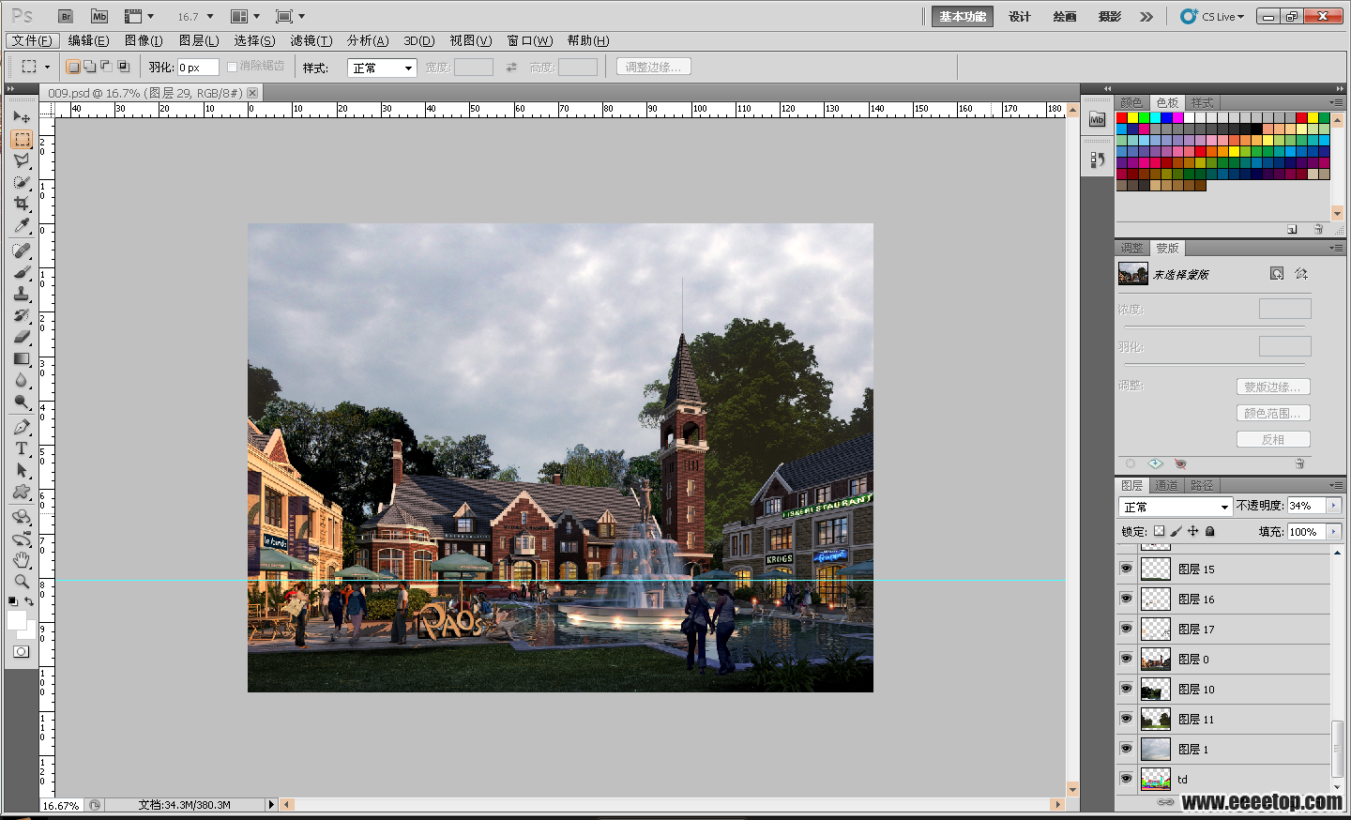The image size is (1351, 820).
Task: Select the Quick Selection tool
Action: coord(22,182)
